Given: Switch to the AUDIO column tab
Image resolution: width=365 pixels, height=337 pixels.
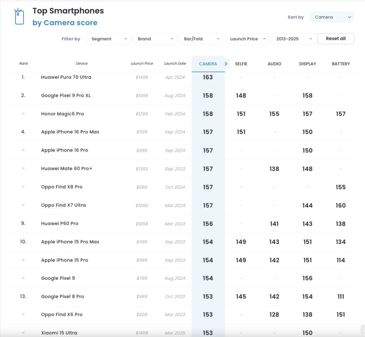Looking at the screenshot, I should [274, 64].
